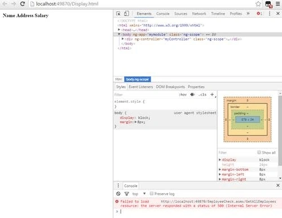Expand the div ng-controller node
The image size is (282, 218).
[x=123, y=39]
